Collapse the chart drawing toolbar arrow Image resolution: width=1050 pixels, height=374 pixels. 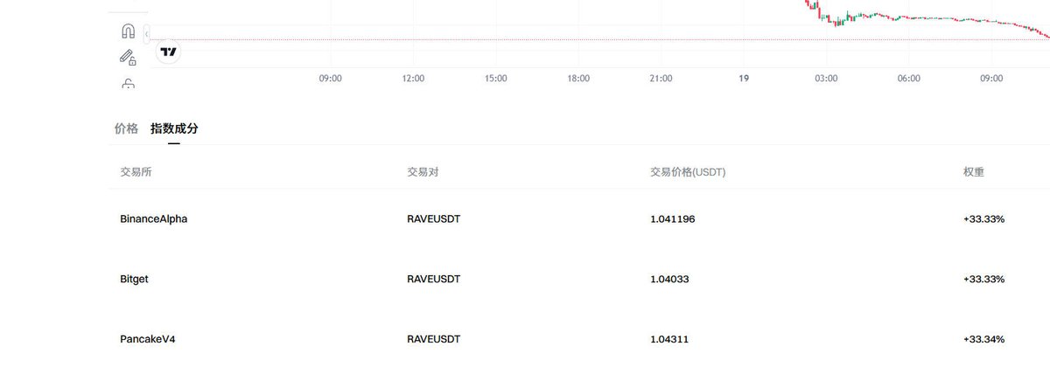[x=147, y=33]
